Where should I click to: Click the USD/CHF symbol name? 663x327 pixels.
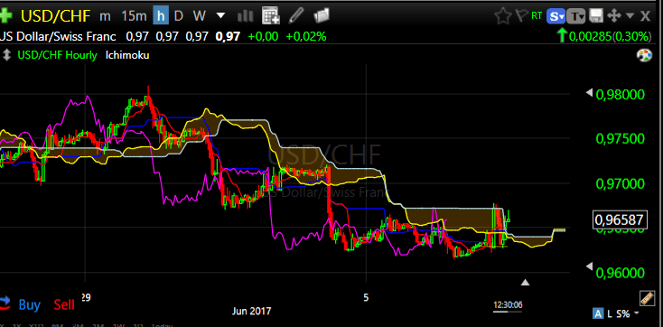[x=55, y=16]
